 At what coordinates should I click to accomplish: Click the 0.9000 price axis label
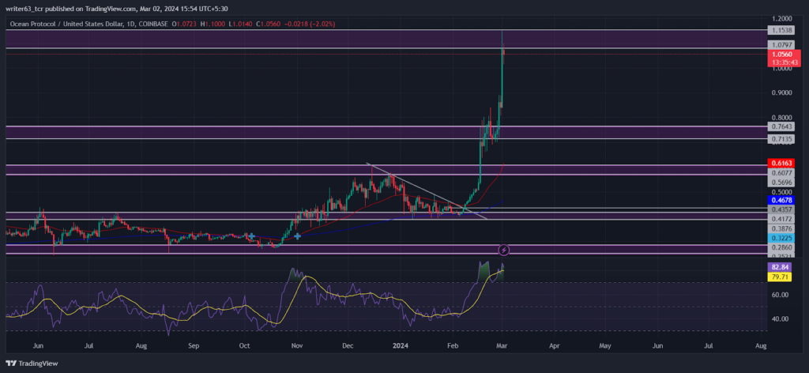tap(780, 93)
